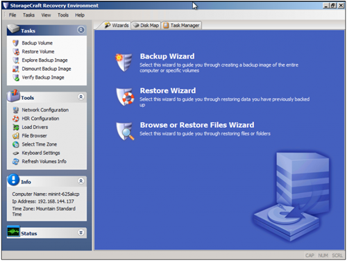Screen dimensions: 347x261
Task: Click the SCRL status bar indicator
Action: [x=337, y=255]
